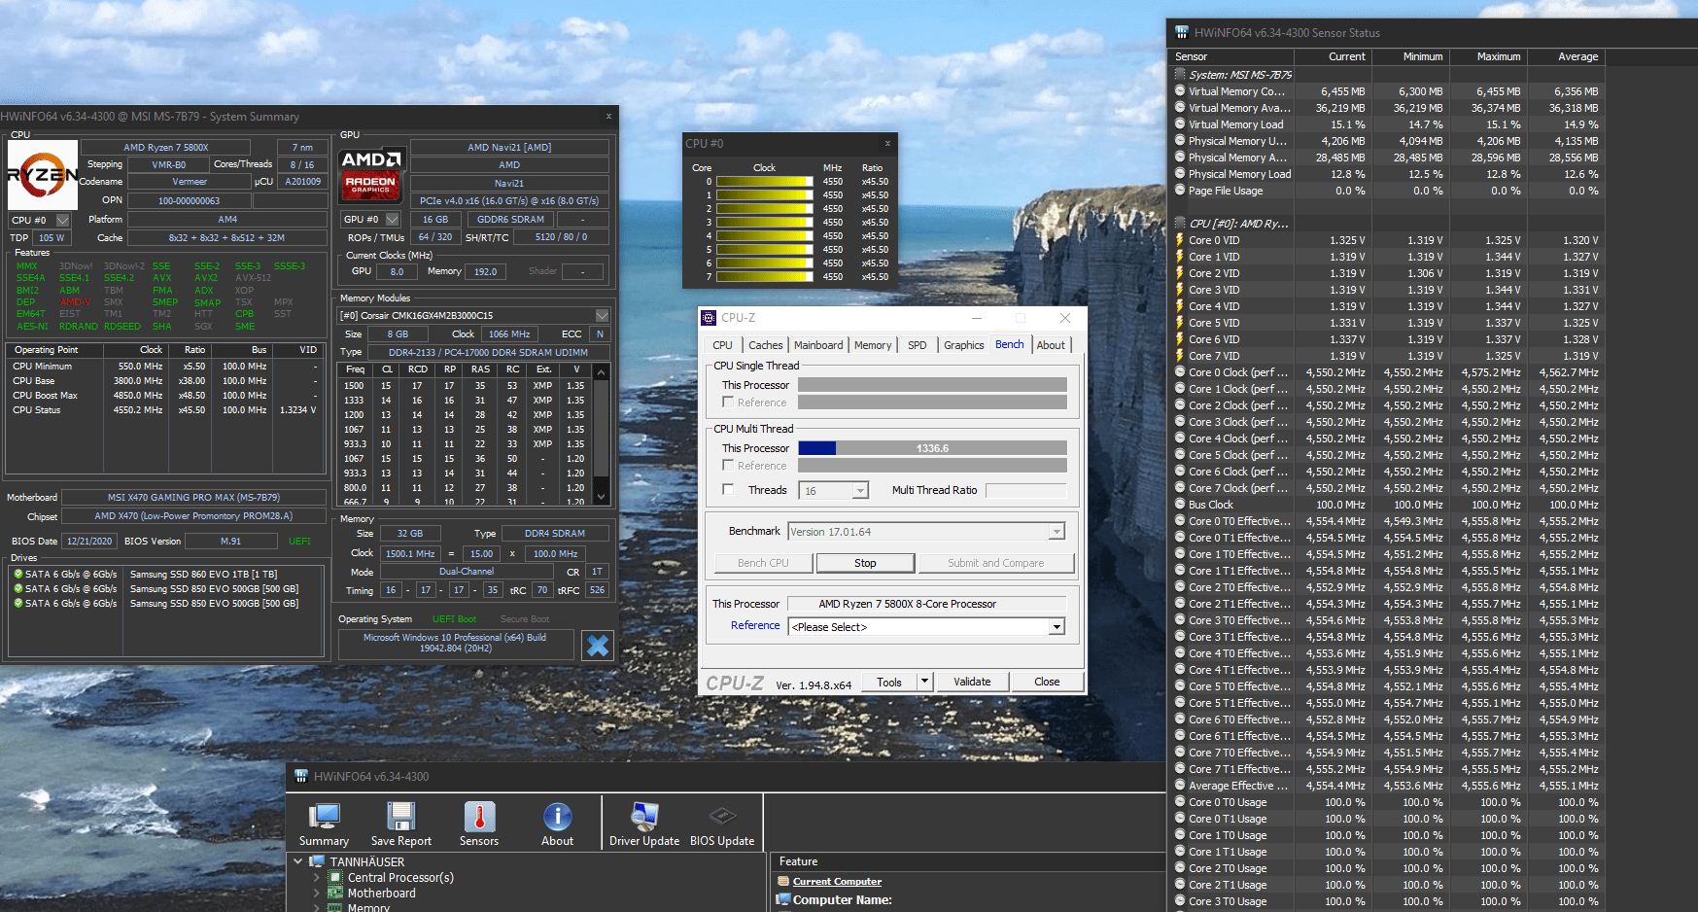Click the Ryzen logo in System Summary
This screenshot has width=1698, height=912.
coord(43,175)
